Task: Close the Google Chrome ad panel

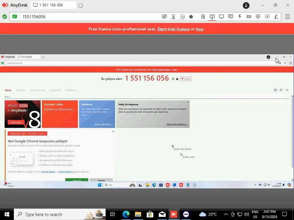Action: click(x=113, y=131)
